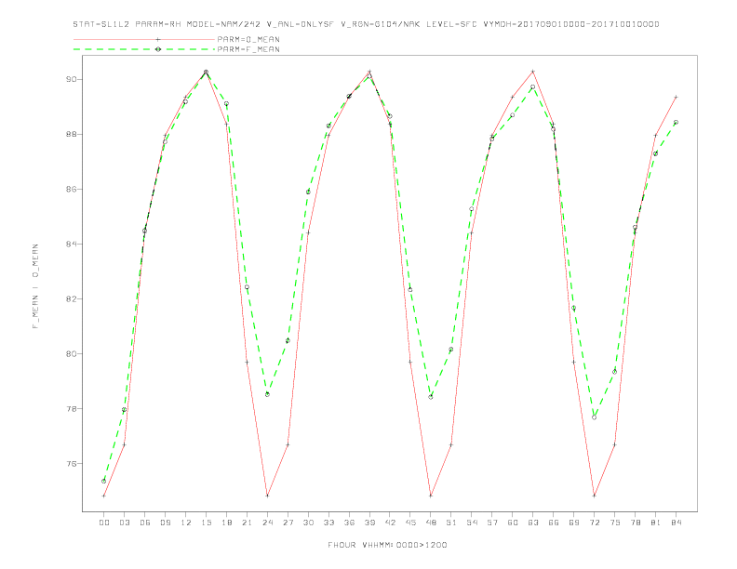Click O_MEAN plus marker at hour 00

104,496
